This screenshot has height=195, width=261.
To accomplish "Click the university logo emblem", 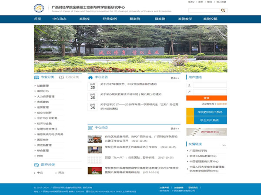I will (40, 8).
